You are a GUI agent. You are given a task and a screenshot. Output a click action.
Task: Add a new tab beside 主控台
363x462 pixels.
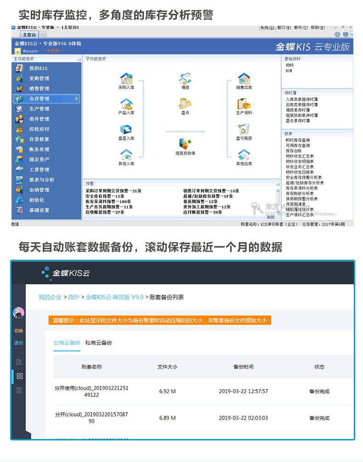(43, 35)
